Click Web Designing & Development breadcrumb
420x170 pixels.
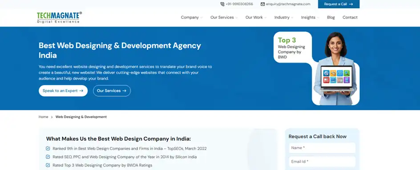pos(81,117)
